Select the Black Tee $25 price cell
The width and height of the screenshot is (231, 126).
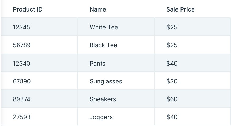click(193, 45)
